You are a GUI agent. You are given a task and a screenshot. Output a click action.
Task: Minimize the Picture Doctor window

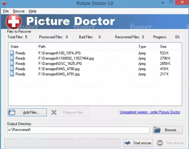[x=163, y=3]
